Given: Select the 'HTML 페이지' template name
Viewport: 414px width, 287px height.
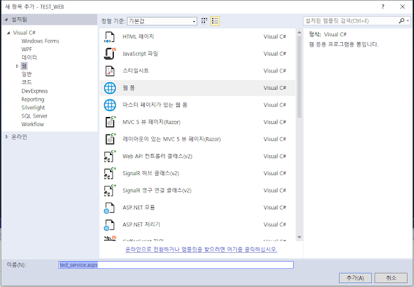Looking at the screenshot, I should pos(138,37).
